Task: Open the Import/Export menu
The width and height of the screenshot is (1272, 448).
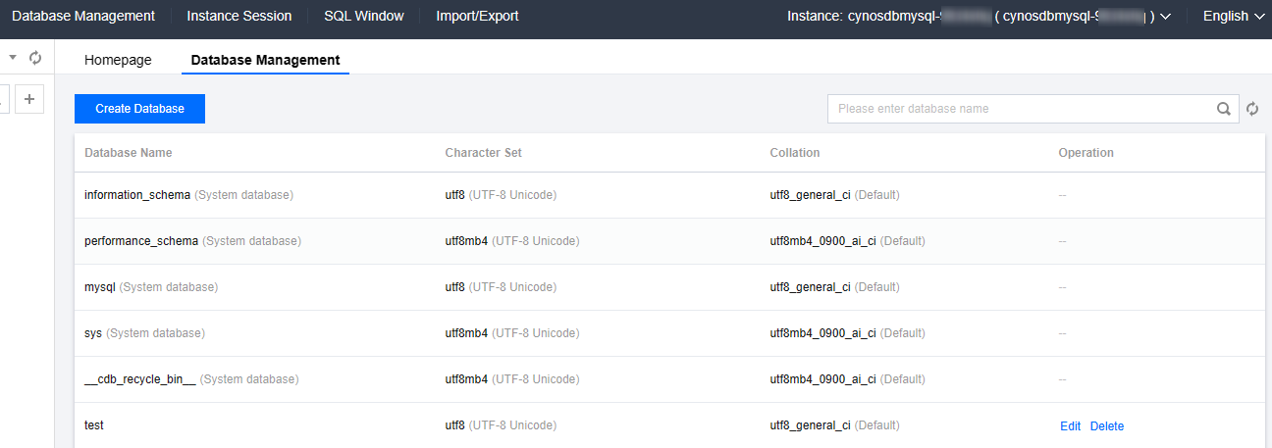Action: [477, 17]
